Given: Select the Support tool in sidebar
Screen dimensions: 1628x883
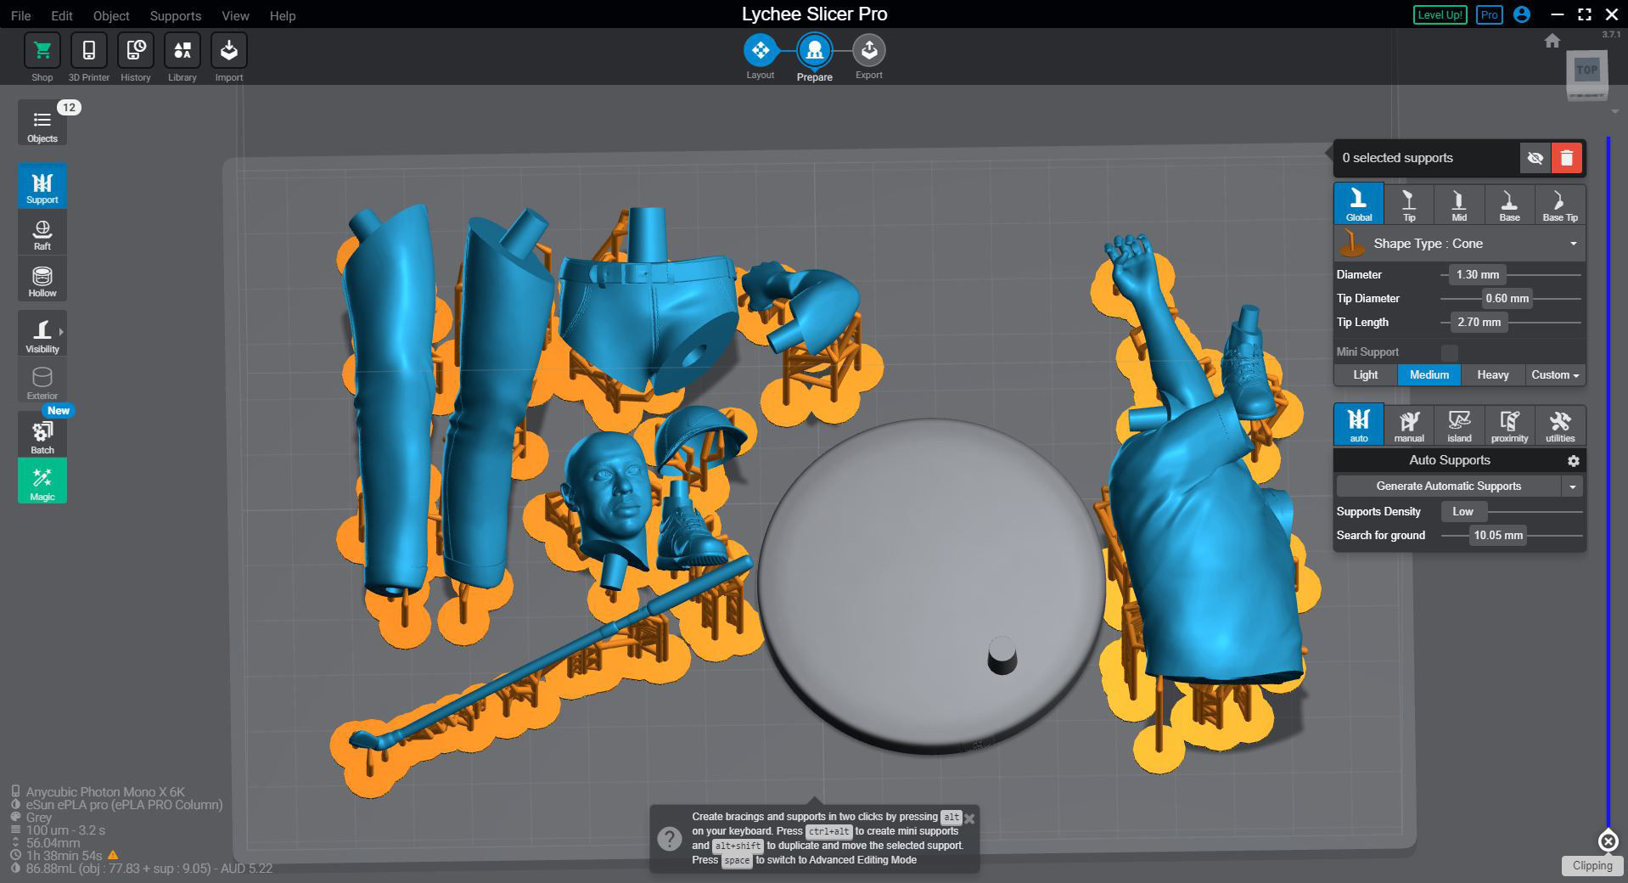Looking at the screenshot, I should 42,186.
